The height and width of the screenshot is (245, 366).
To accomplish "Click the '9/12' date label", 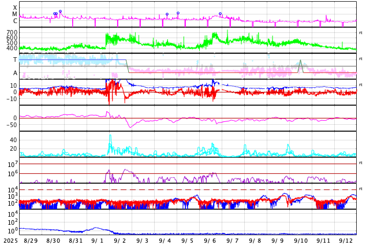I will [x=346, y=241].
